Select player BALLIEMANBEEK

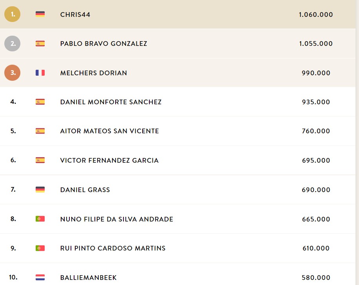coord(88,278)
